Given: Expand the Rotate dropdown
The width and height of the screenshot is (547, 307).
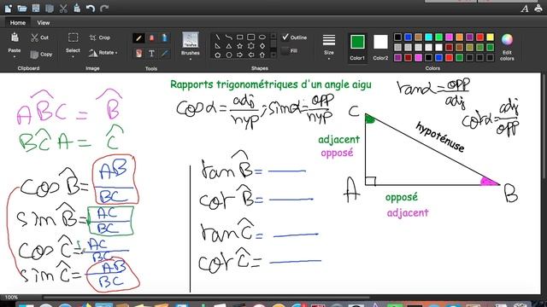Looking at the screenshot, I should coord(116,53).
